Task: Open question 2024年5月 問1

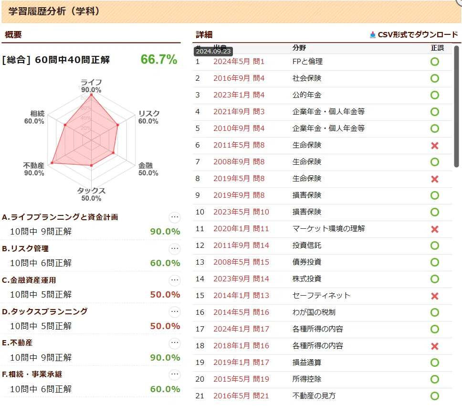Action: (x=239, y=62)
